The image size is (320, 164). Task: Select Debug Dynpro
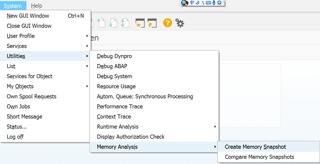coord(154,56)
